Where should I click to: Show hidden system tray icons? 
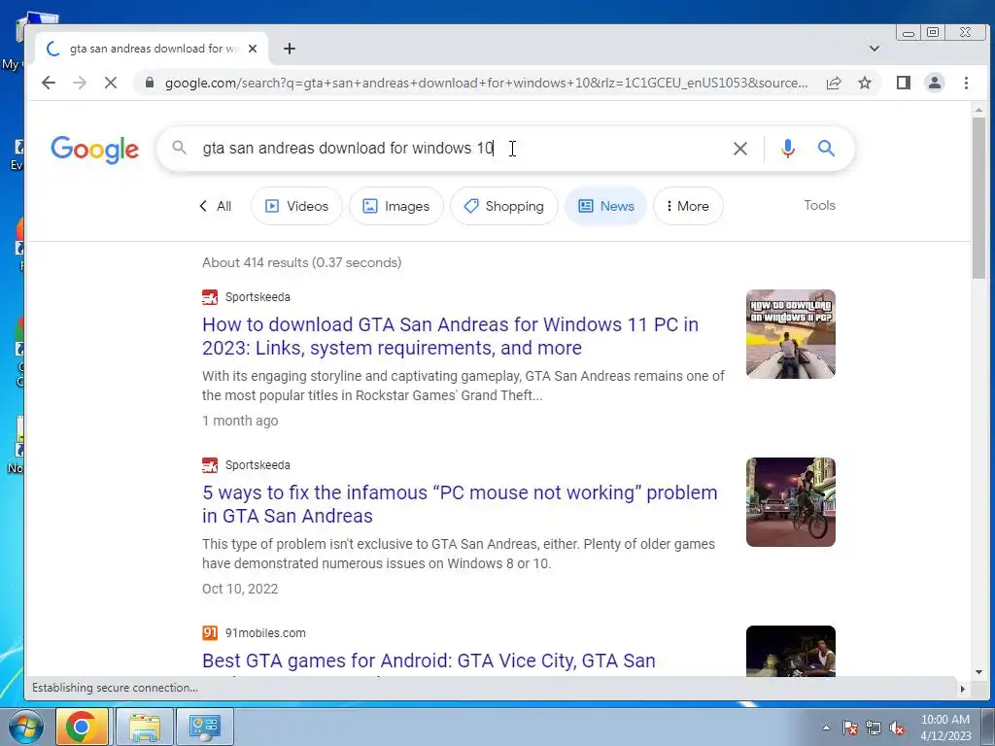pos(826,728)
